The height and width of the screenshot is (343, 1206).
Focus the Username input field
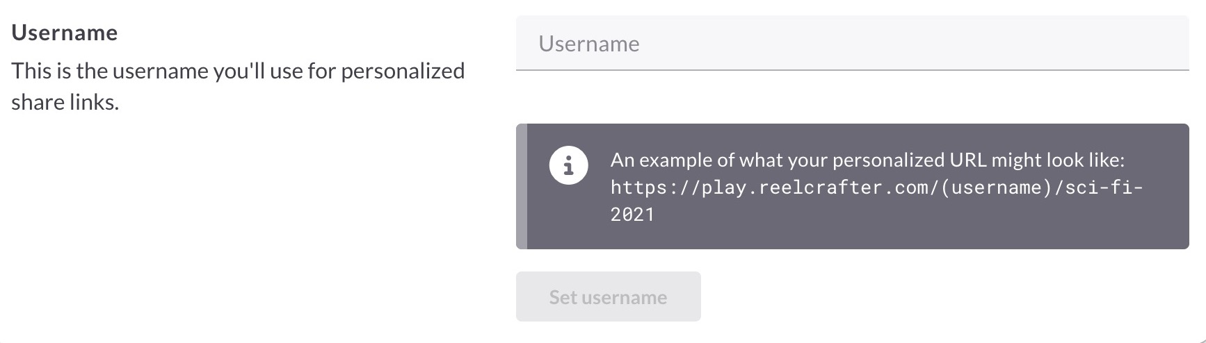852,43
